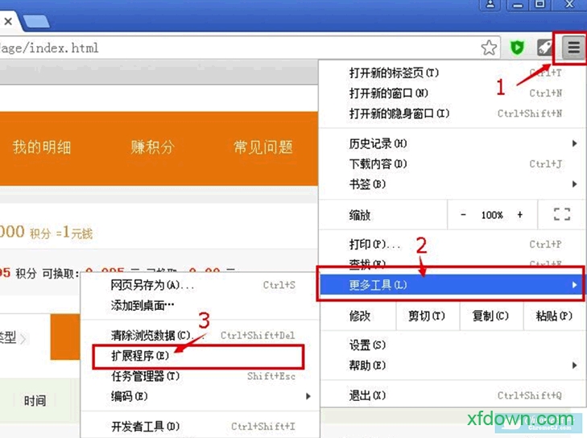Select 打开新的隐身窗口 menu item
This screenshot has width=587, height=438.
click(x=453, y=113)
